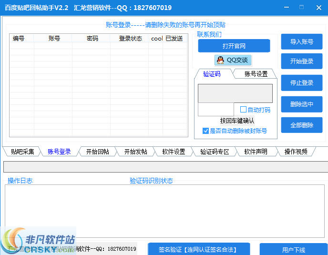Click the 停止登录 button
328x255 pixels.
coord(302,82)
